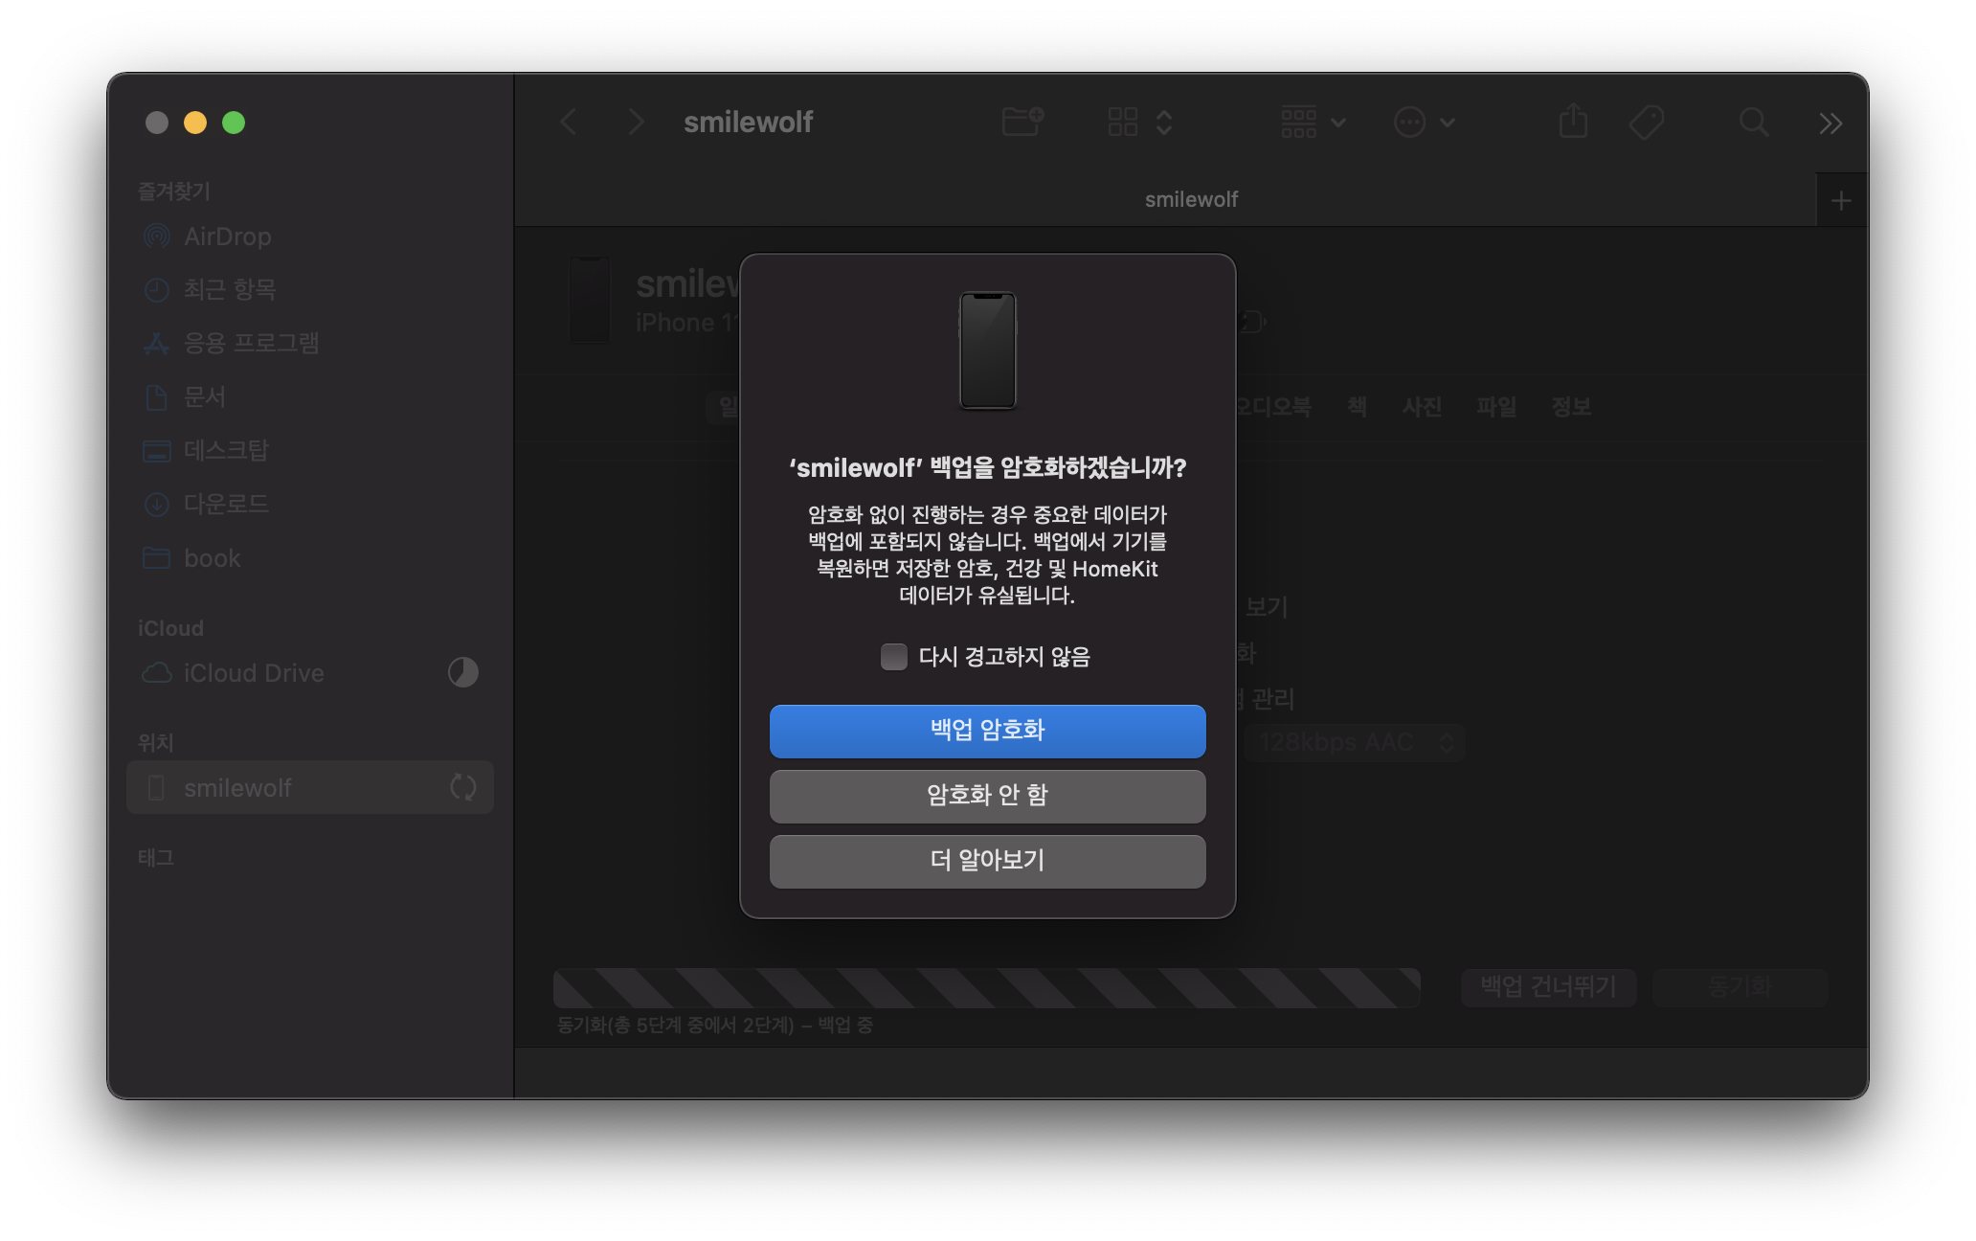Click the Tags toolbar icon
Image resolution: width=1976 pixels, height=1241 pixels.
click(x=1647, y=122)
